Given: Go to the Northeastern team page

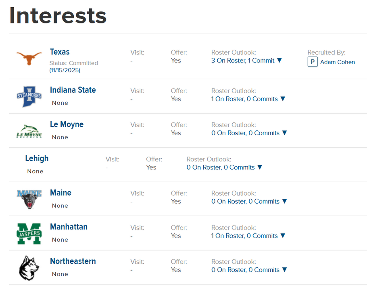Looking at the screenshot, I should point(73,261).
